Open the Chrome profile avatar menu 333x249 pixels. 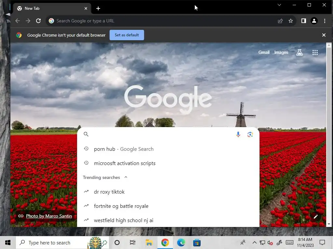point(314,21)
